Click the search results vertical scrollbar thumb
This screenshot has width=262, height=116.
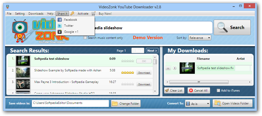point(155,62)
